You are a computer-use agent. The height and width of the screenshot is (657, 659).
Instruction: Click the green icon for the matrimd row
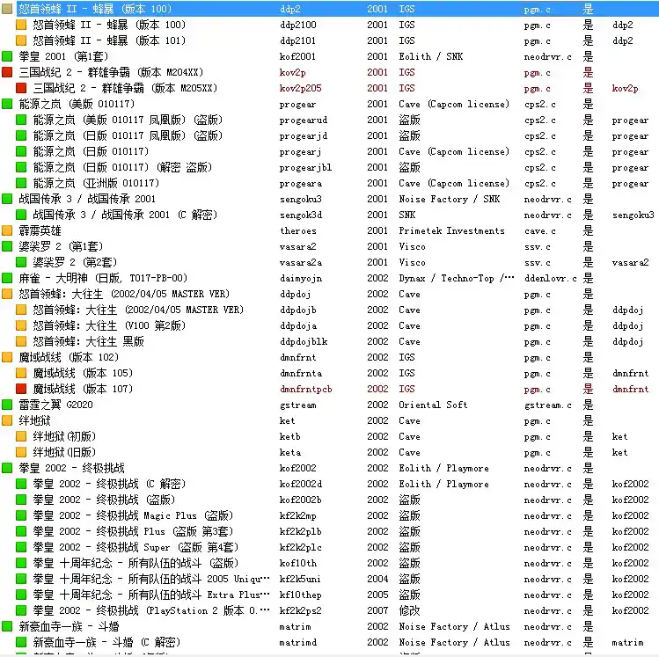click(x=21, y=642)
